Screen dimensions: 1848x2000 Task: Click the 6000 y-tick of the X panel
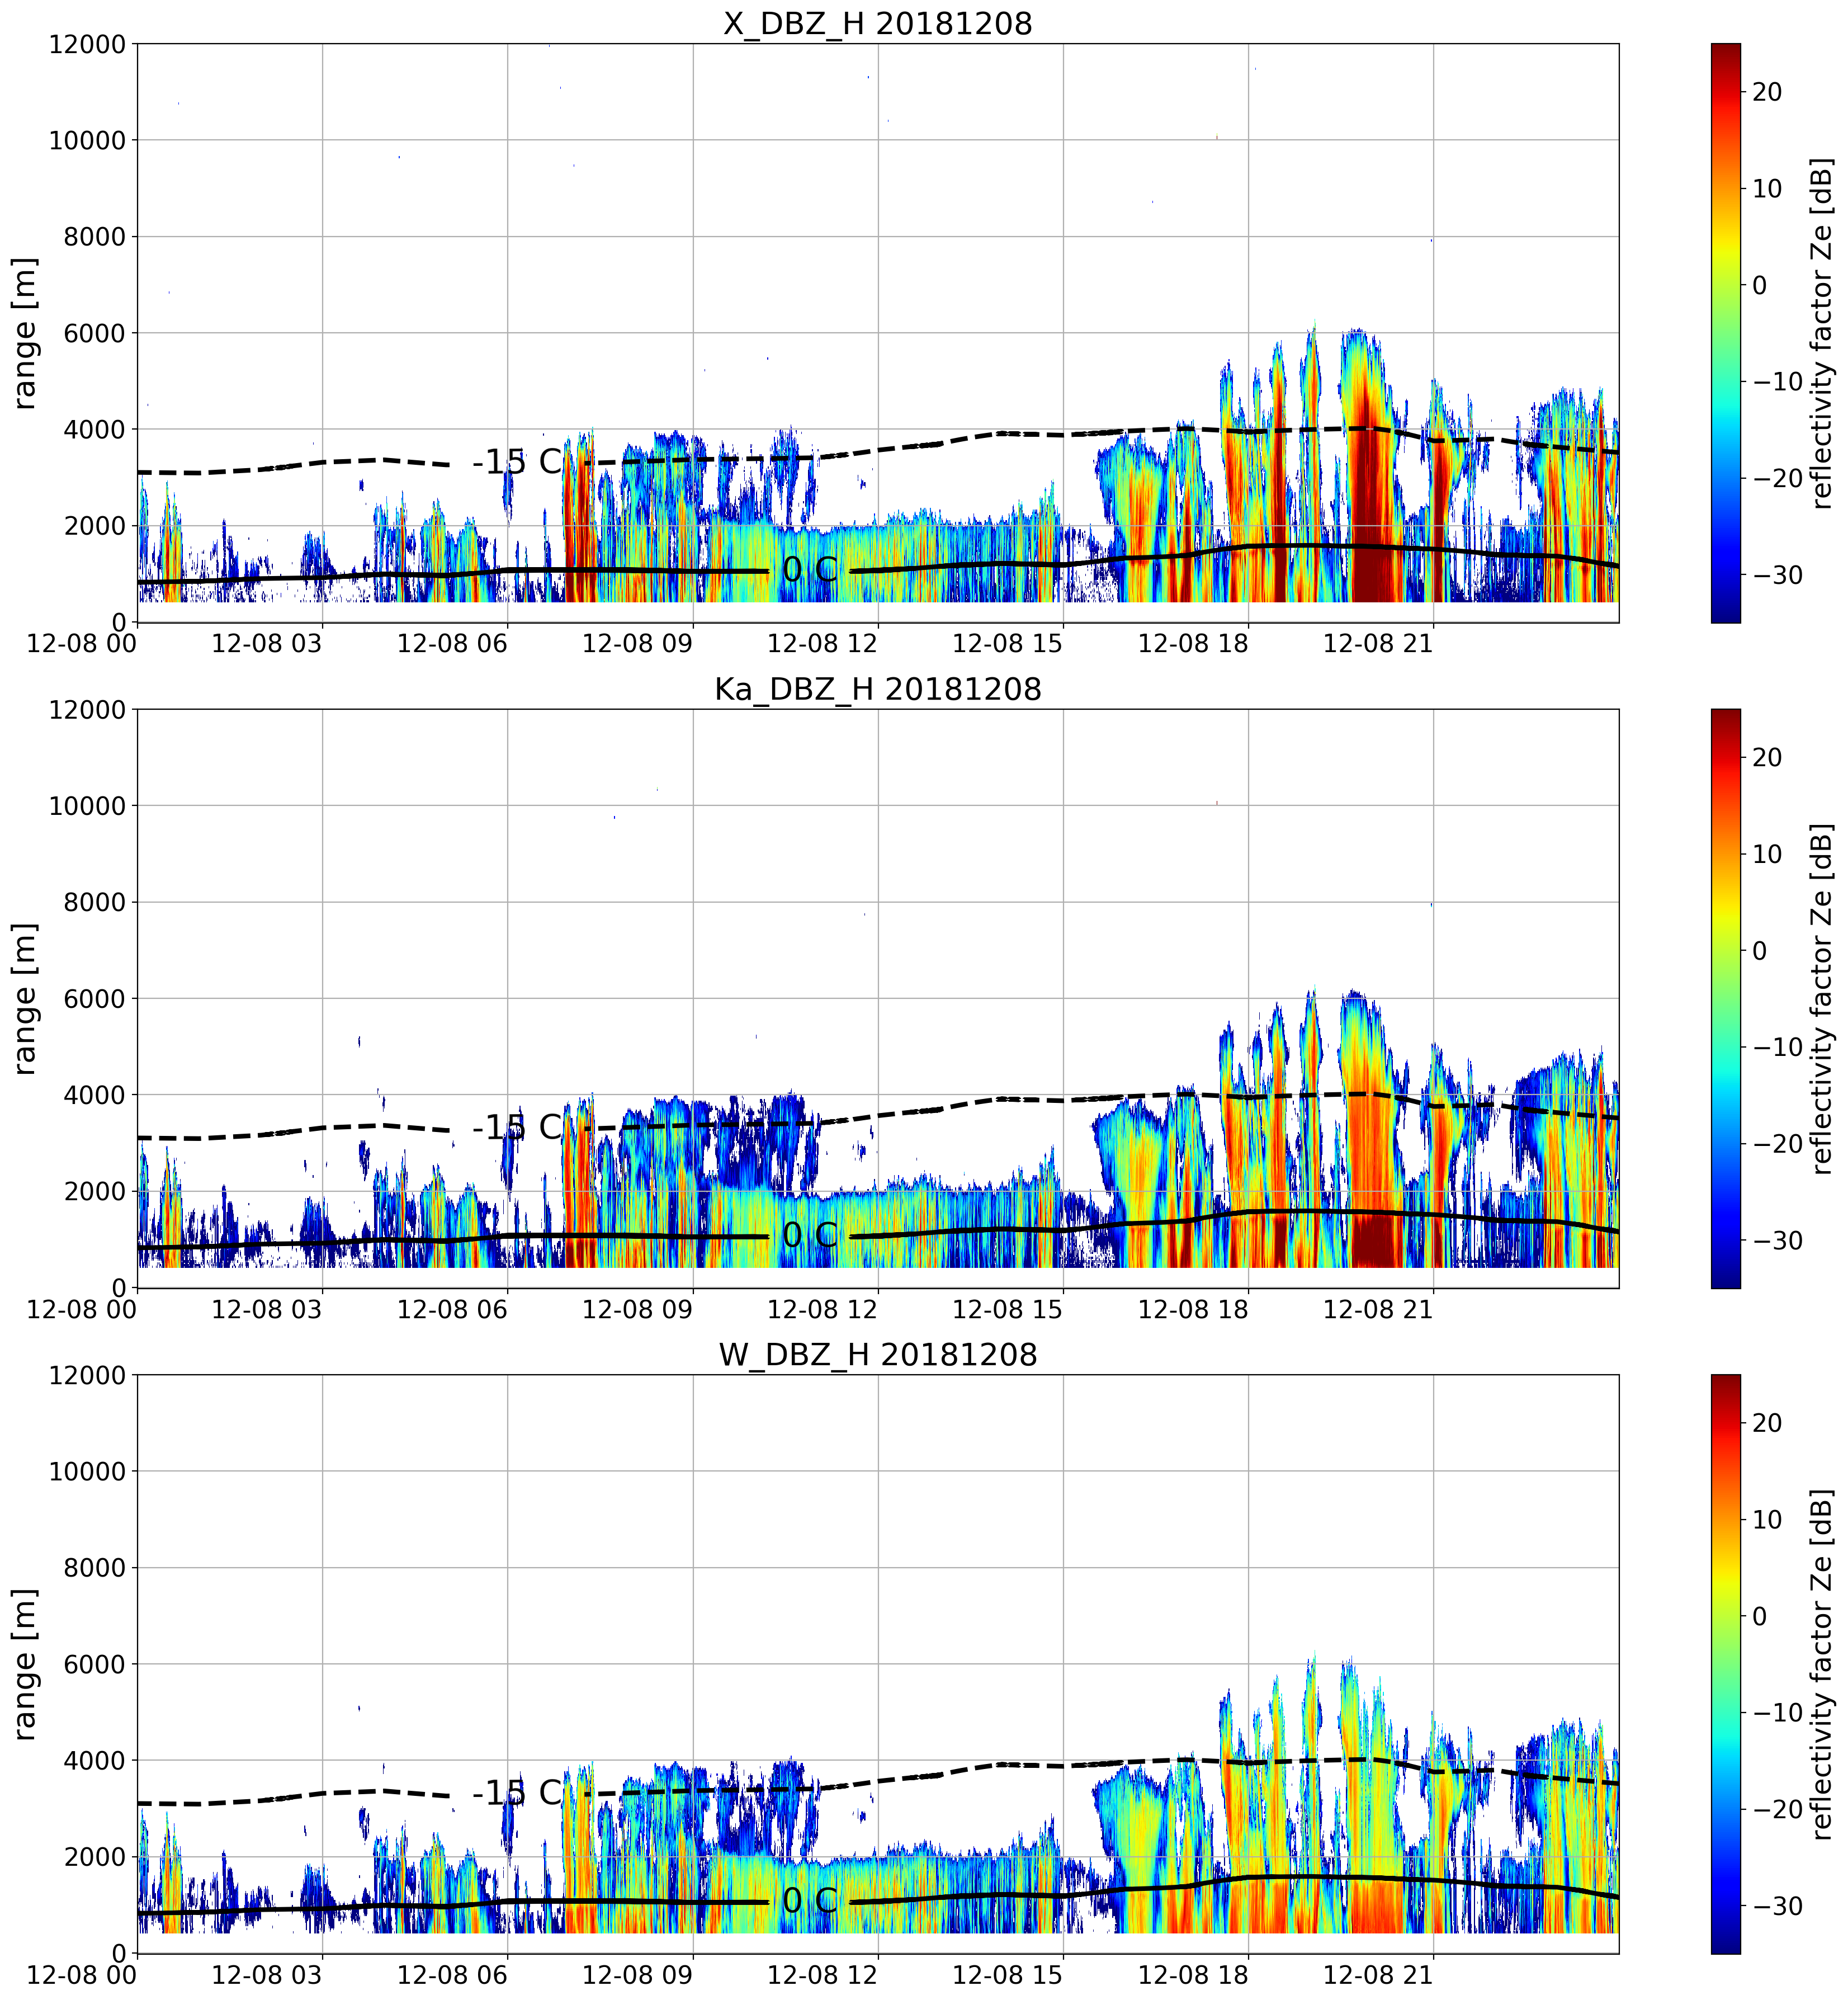[x=95, y=334]
